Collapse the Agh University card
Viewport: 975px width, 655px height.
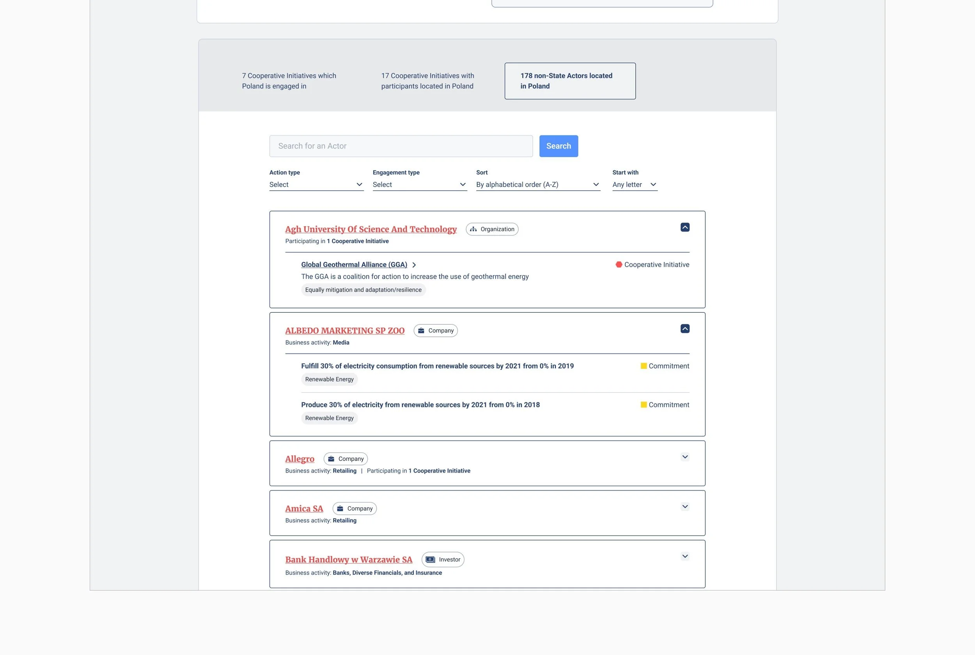[685, 227]
